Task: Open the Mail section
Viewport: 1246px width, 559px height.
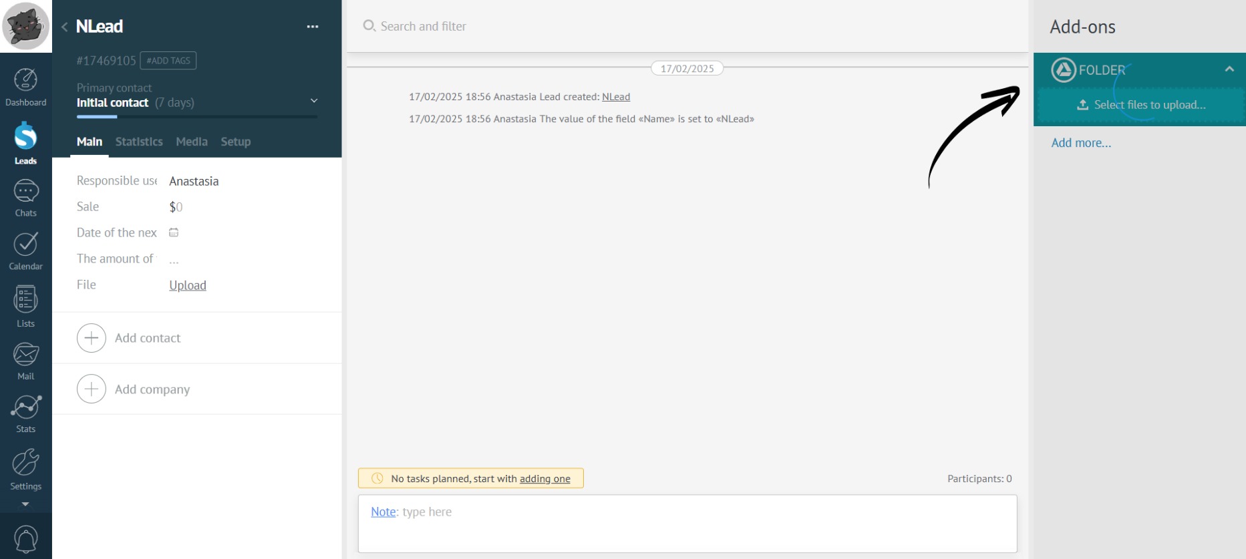Action: [x=25, y=361]
